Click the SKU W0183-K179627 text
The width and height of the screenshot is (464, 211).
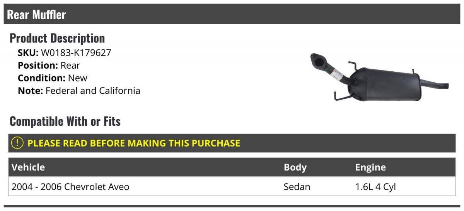point(65,53)
